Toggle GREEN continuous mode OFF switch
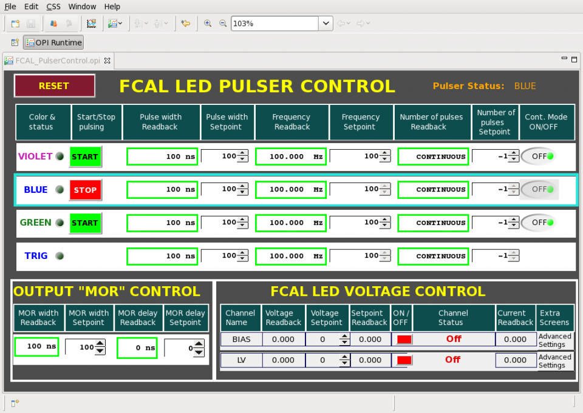Image resolution: width=583 pixels, height=413 pixels. [538, 223]
